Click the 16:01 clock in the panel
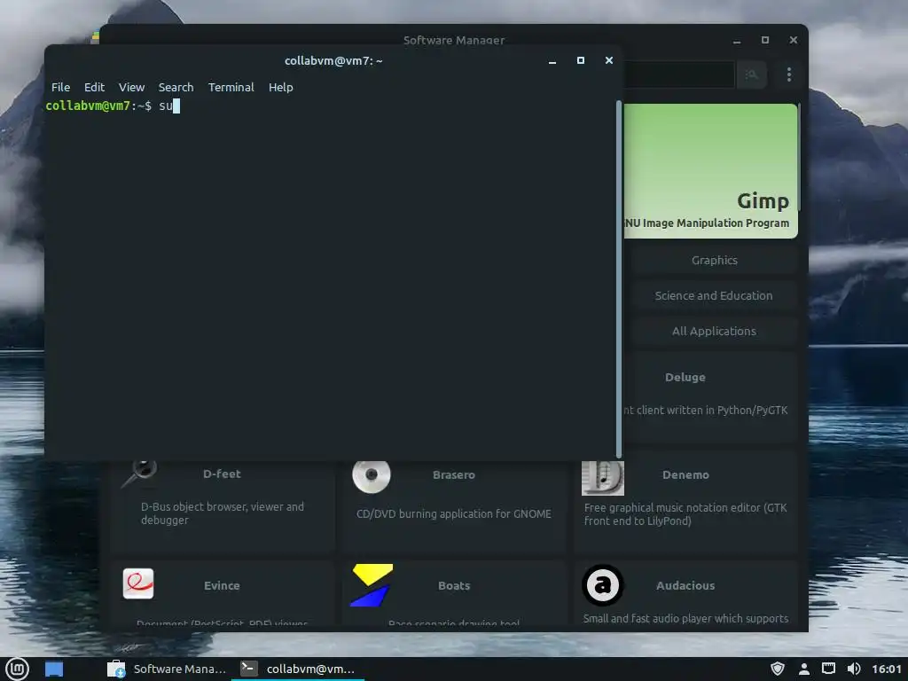Viewport: 908px width, 681px height. [x=887, y=669]
